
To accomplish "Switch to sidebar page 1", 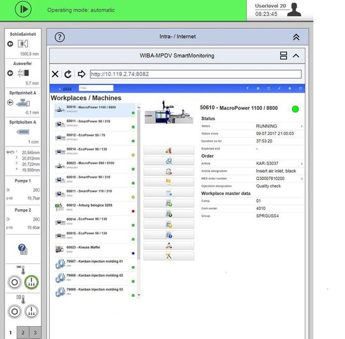I will pos(10,333).
